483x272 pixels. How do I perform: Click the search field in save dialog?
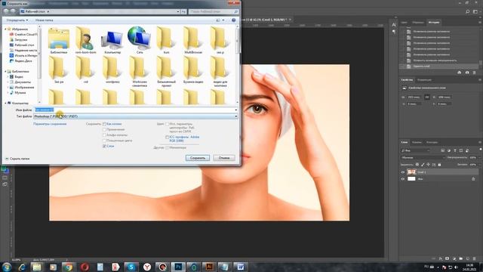pos(214,11)
